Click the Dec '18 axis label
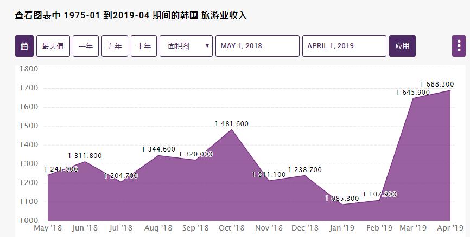Image resolution: width=470 pixels, height=237 pixels. pyautogui.click(x=305, y=228)
